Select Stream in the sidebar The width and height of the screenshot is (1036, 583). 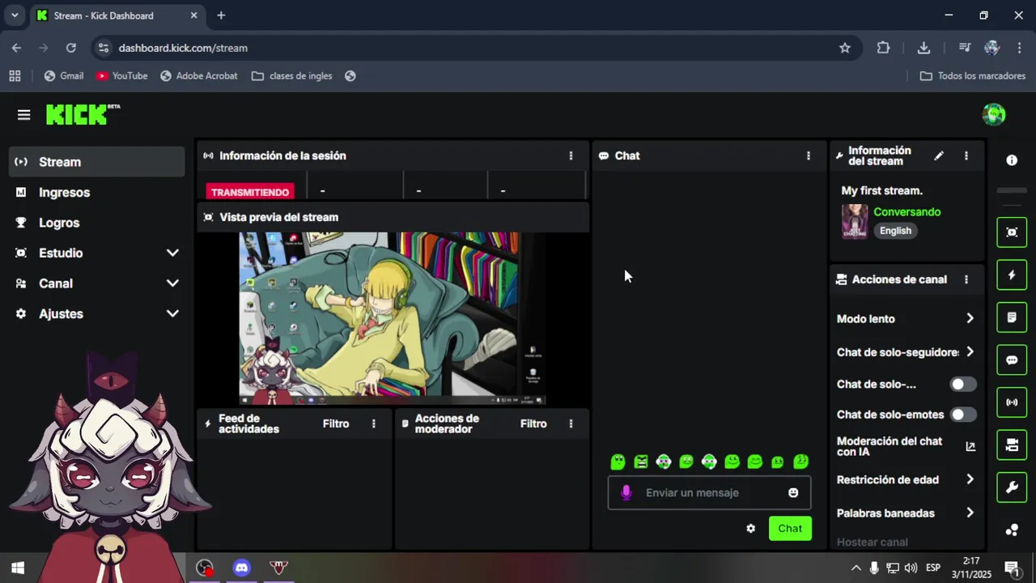97,162
